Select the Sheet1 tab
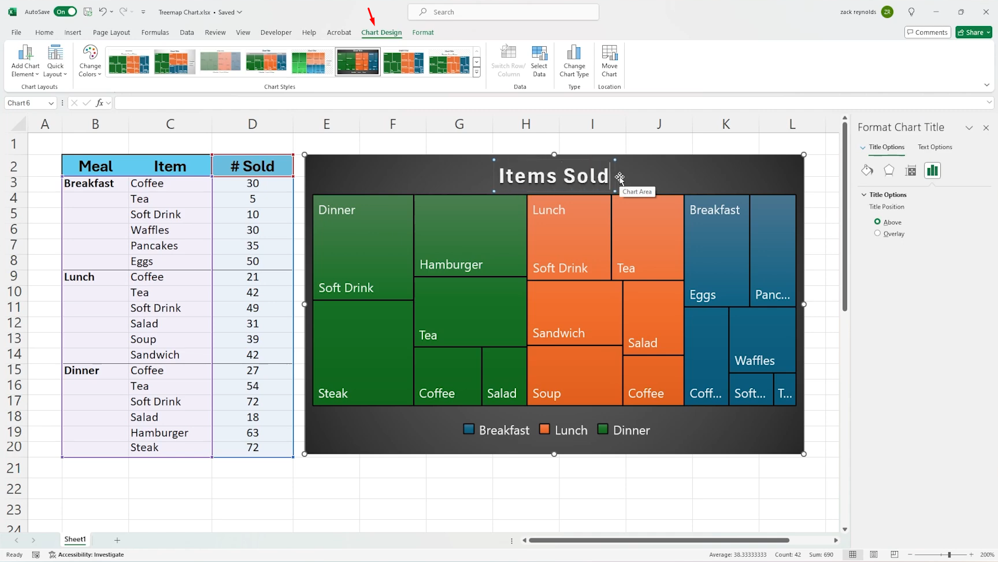Screen dimensions: 998x562 tap(75, 539)
